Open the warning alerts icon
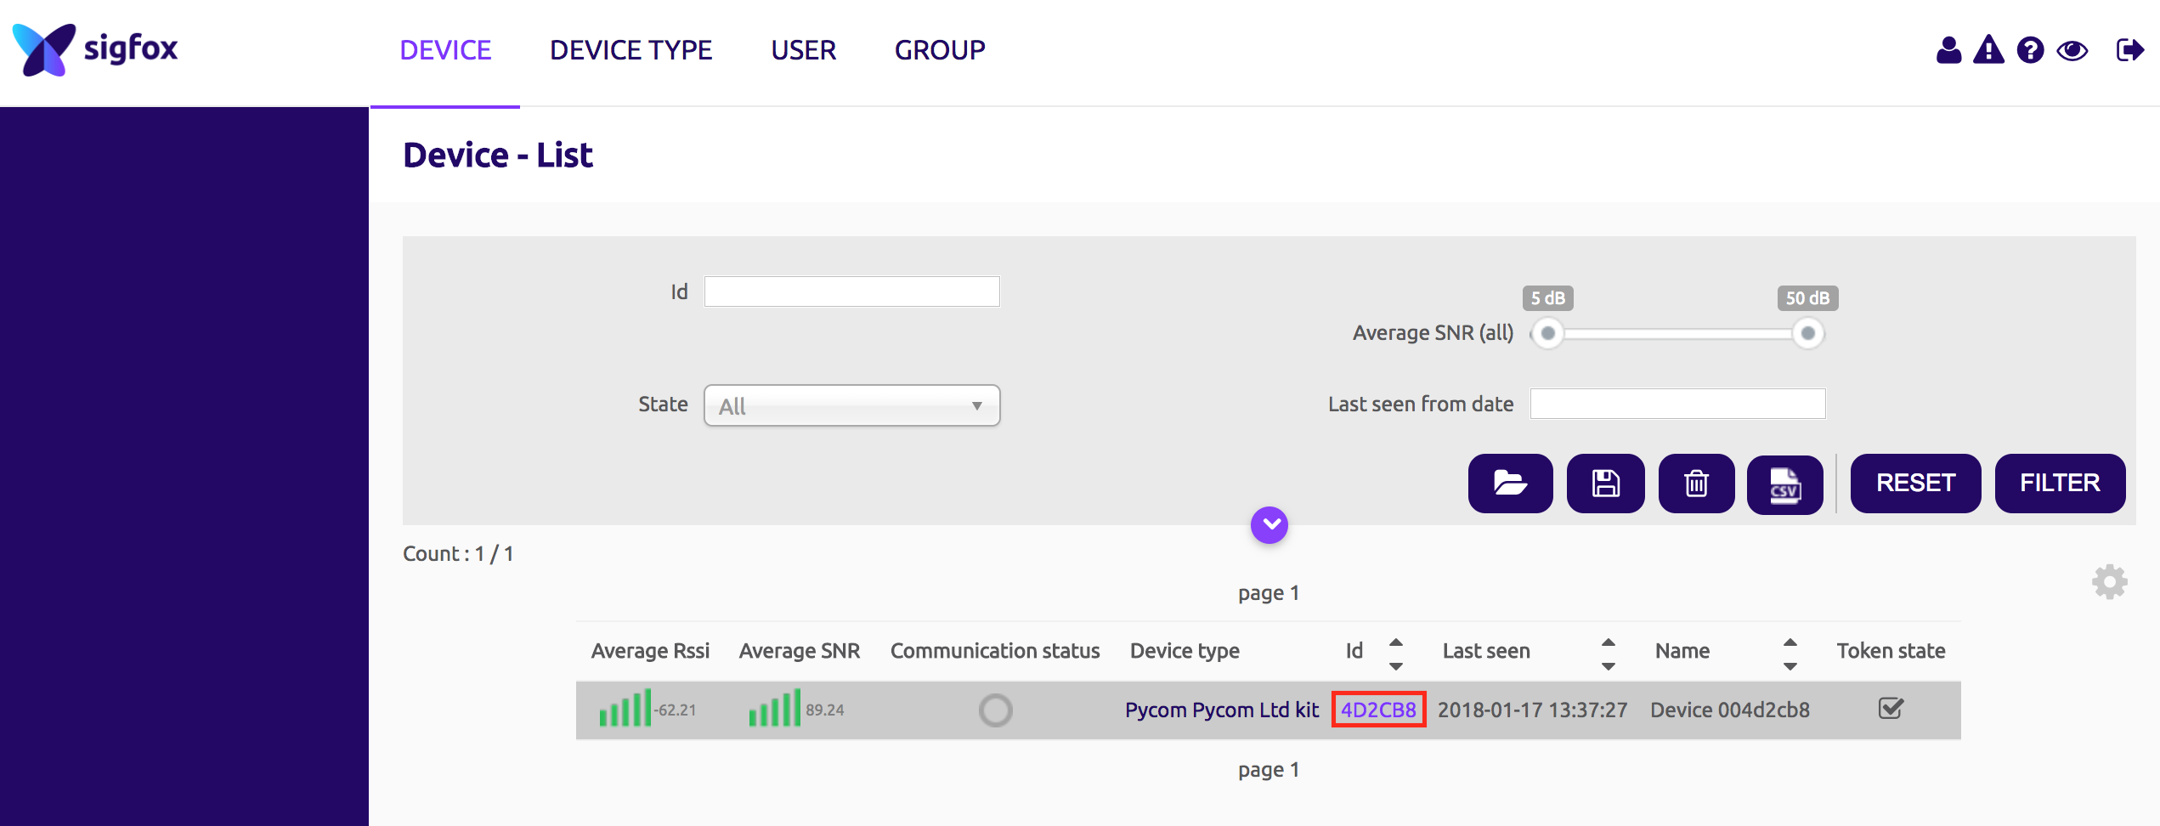The image size is (2160, 826). 1988,51
